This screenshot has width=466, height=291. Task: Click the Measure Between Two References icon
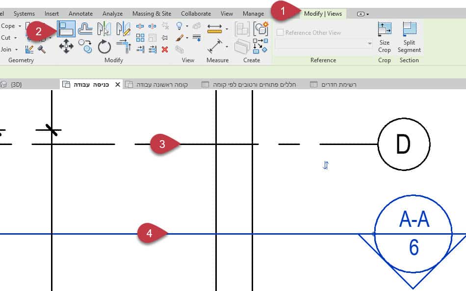(x=214, y=28)
